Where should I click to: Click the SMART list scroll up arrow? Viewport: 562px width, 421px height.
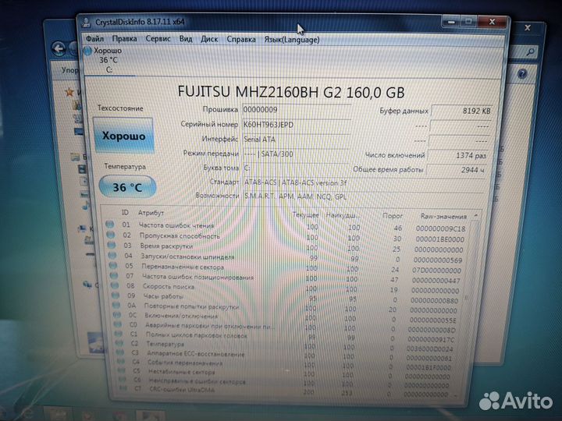[475, 216]
